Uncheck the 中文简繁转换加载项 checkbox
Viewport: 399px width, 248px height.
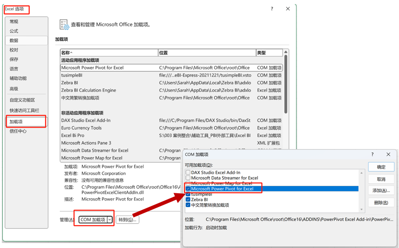188,205
